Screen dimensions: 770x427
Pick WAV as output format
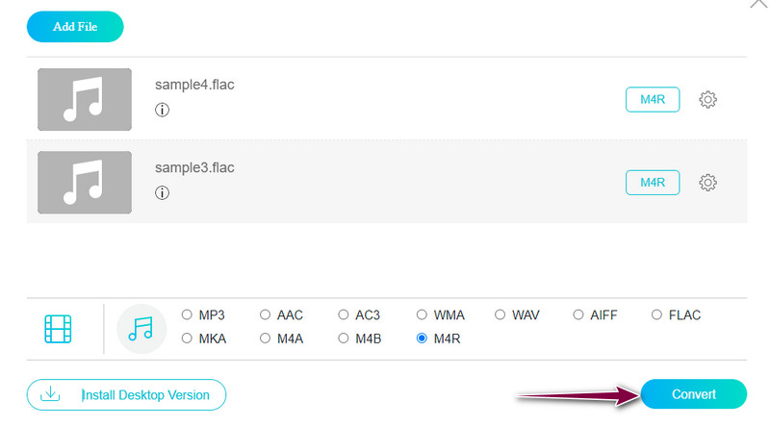tap(500, 314)
